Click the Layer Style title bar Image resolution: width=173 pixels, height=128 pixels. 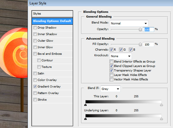pyautogui.click(x=101, y=3)
